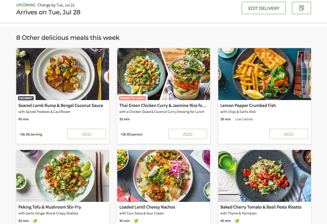Click the leaf icon on Baked Cherry Tomato Risotto
The height and width of the screenshot is (224, 327).
[x=237, y=221]
